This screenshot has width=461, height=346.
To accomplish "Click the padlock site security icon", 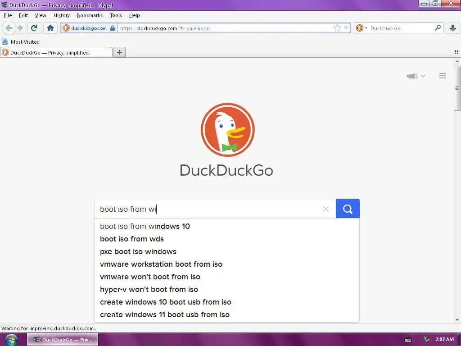I will 113,28.
